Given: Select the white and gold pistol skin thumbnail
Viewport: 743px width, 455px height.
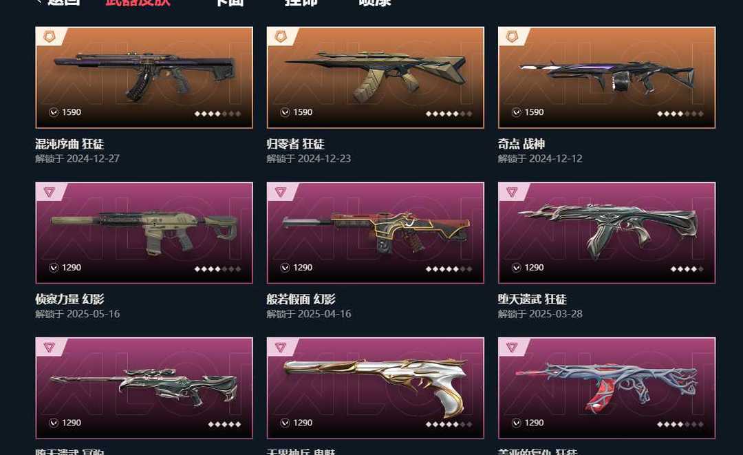Looking at the screenshot, I should click(x=376, y=388).
